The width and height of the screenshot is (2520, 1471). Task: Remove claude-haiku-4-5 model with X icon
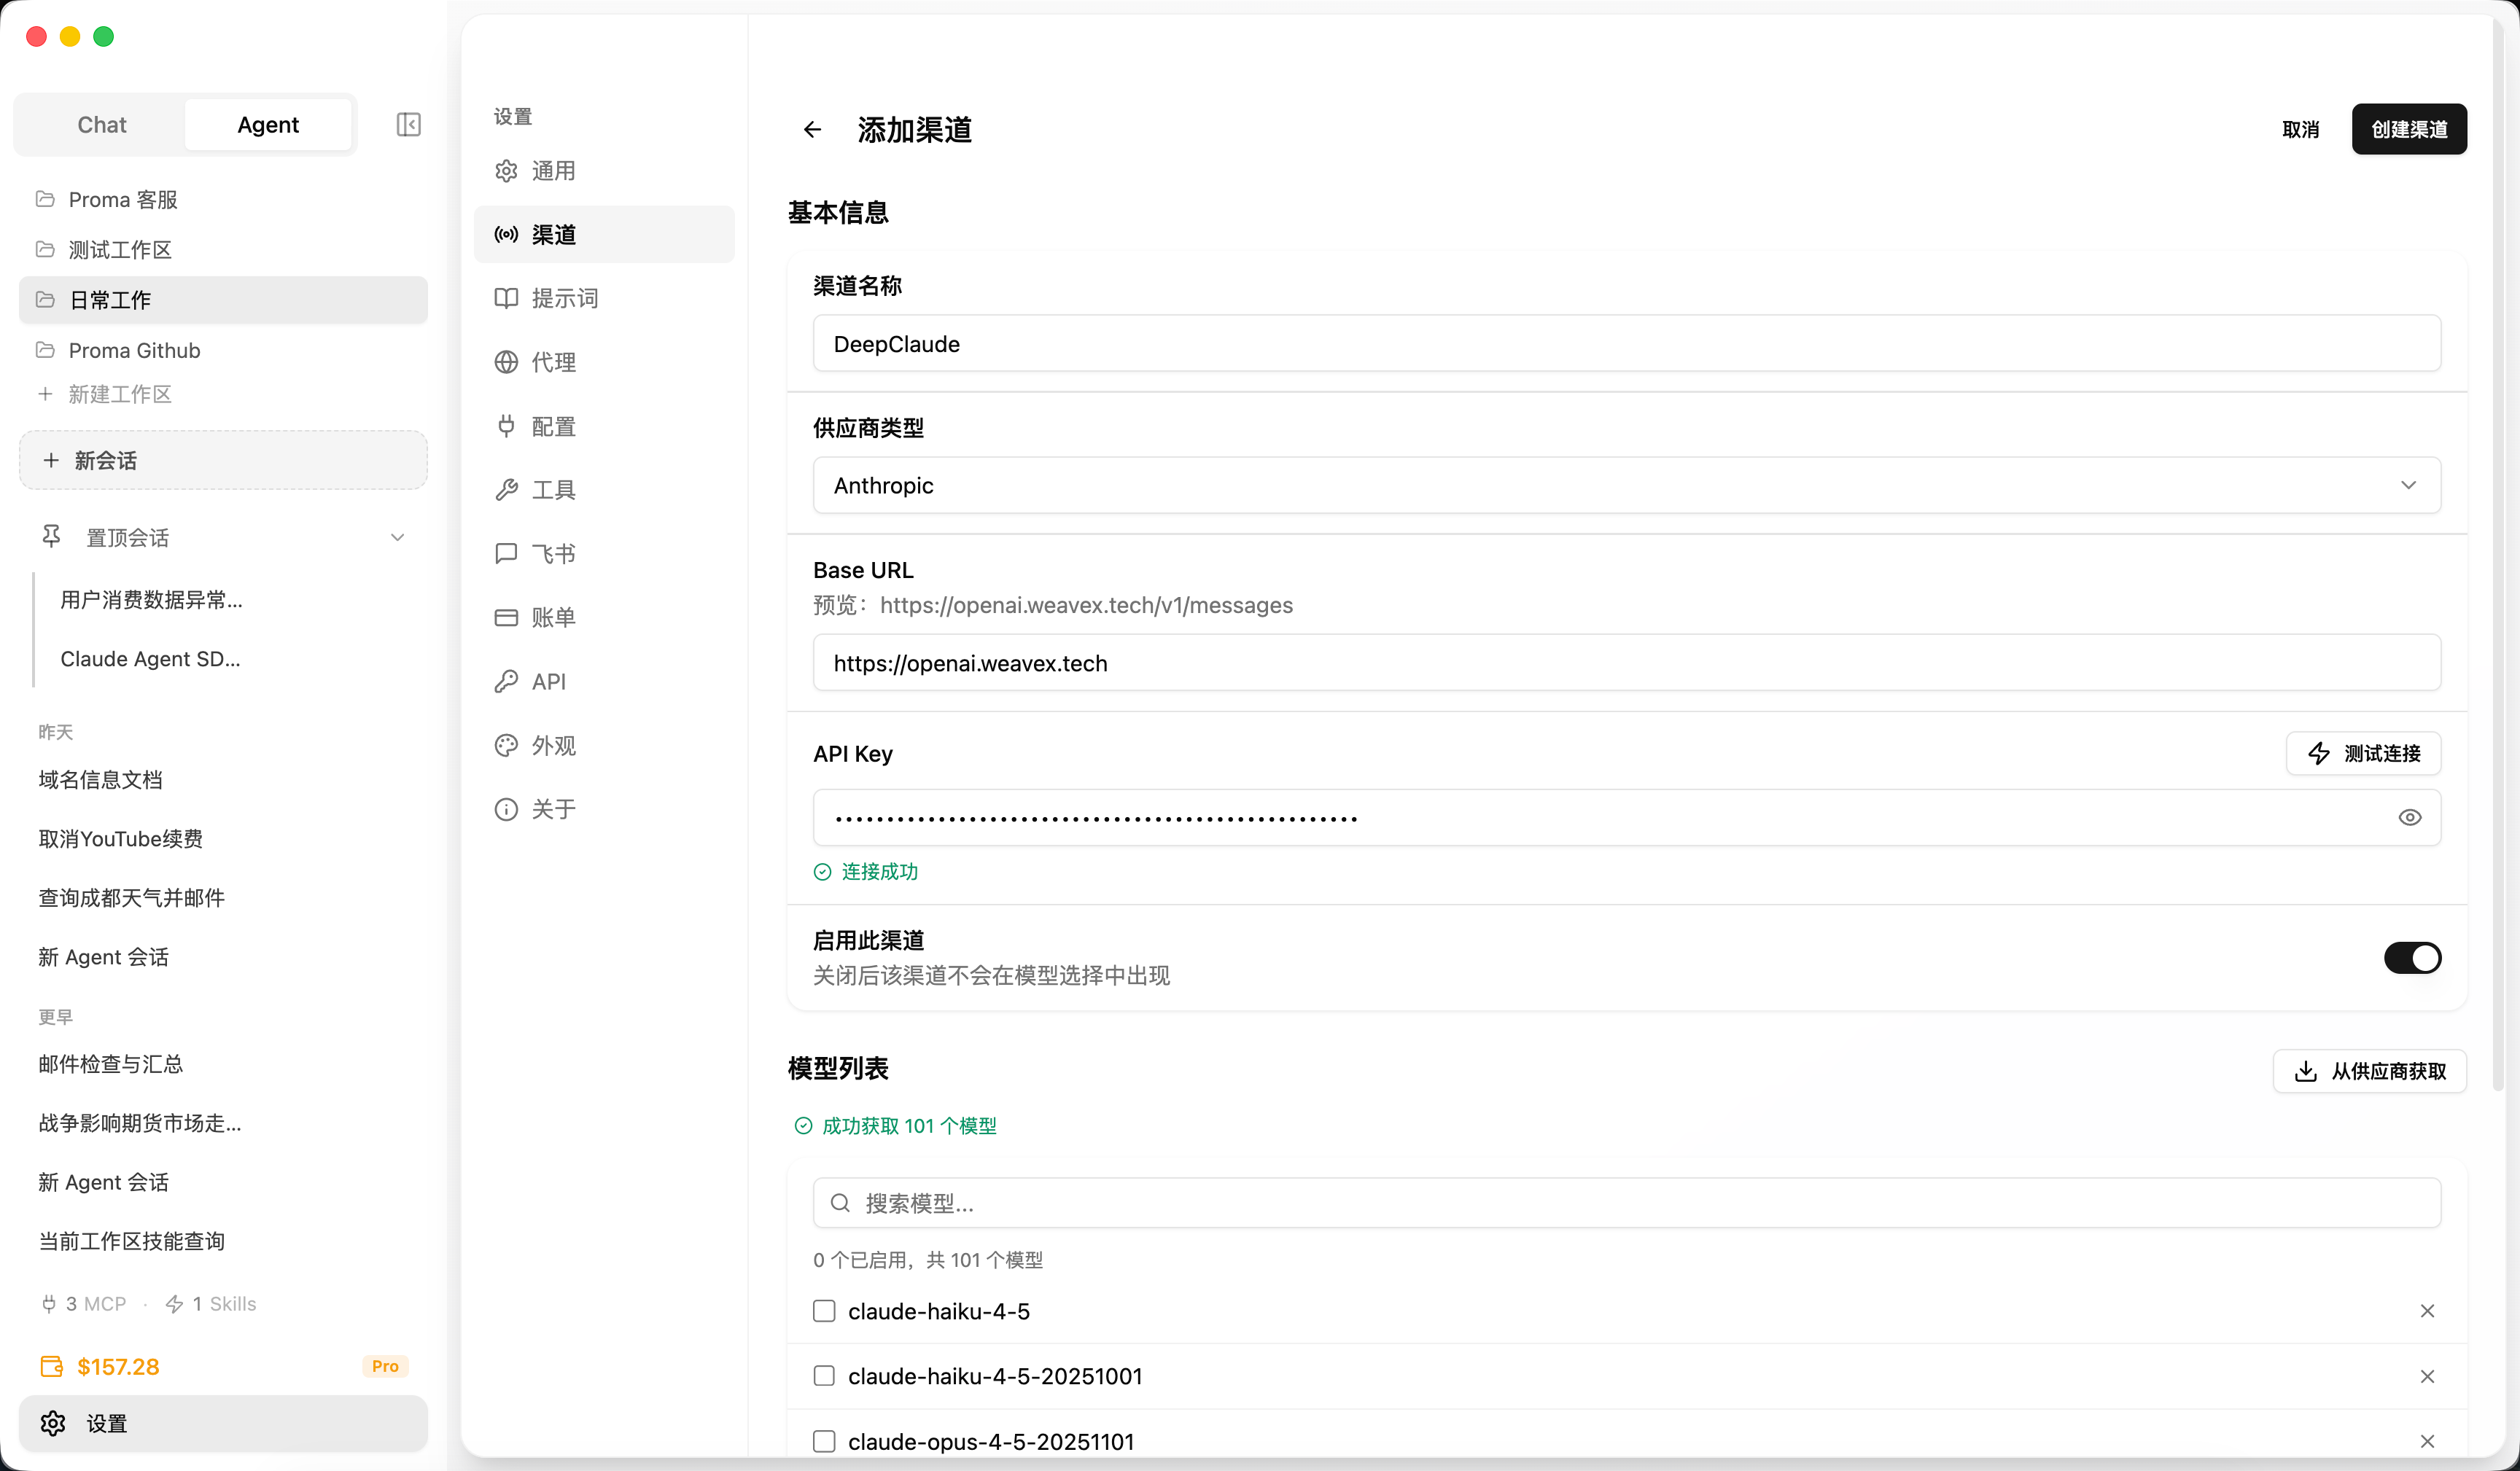click(x=2427, y=1311)
